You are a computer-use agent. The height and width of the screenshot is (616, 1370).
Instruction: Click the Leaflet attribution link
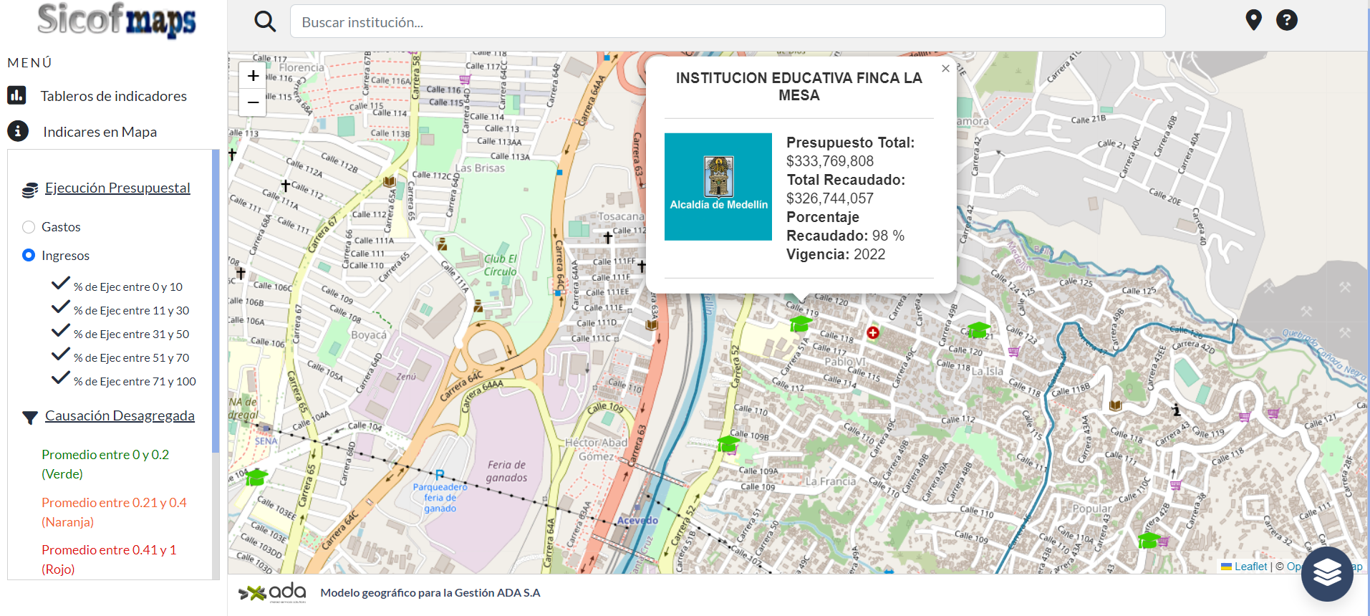click(1250, 567)
